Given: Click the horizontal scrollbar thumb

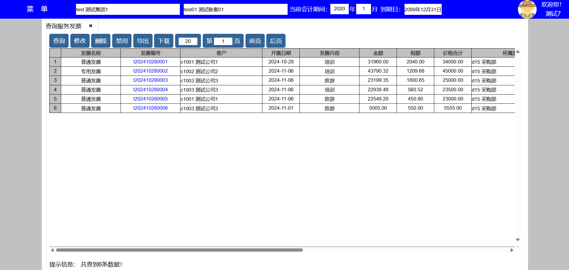Looking at the screenshot, I should (179, 250).
